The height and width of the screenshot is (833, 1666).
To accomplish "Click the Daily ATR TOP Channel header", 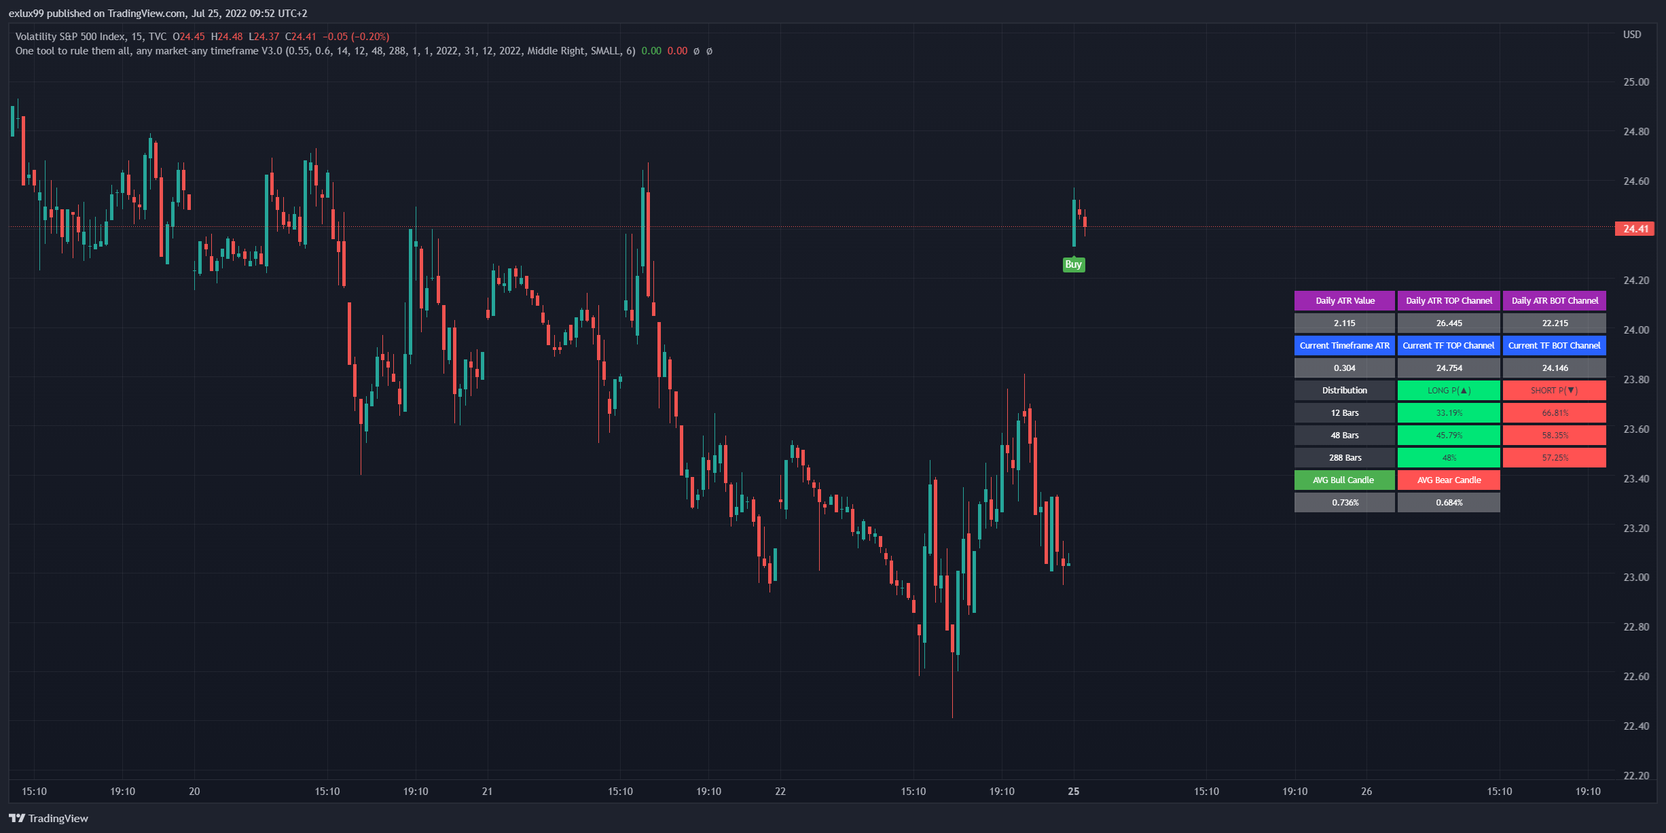I will click(x=1449, y=301).
